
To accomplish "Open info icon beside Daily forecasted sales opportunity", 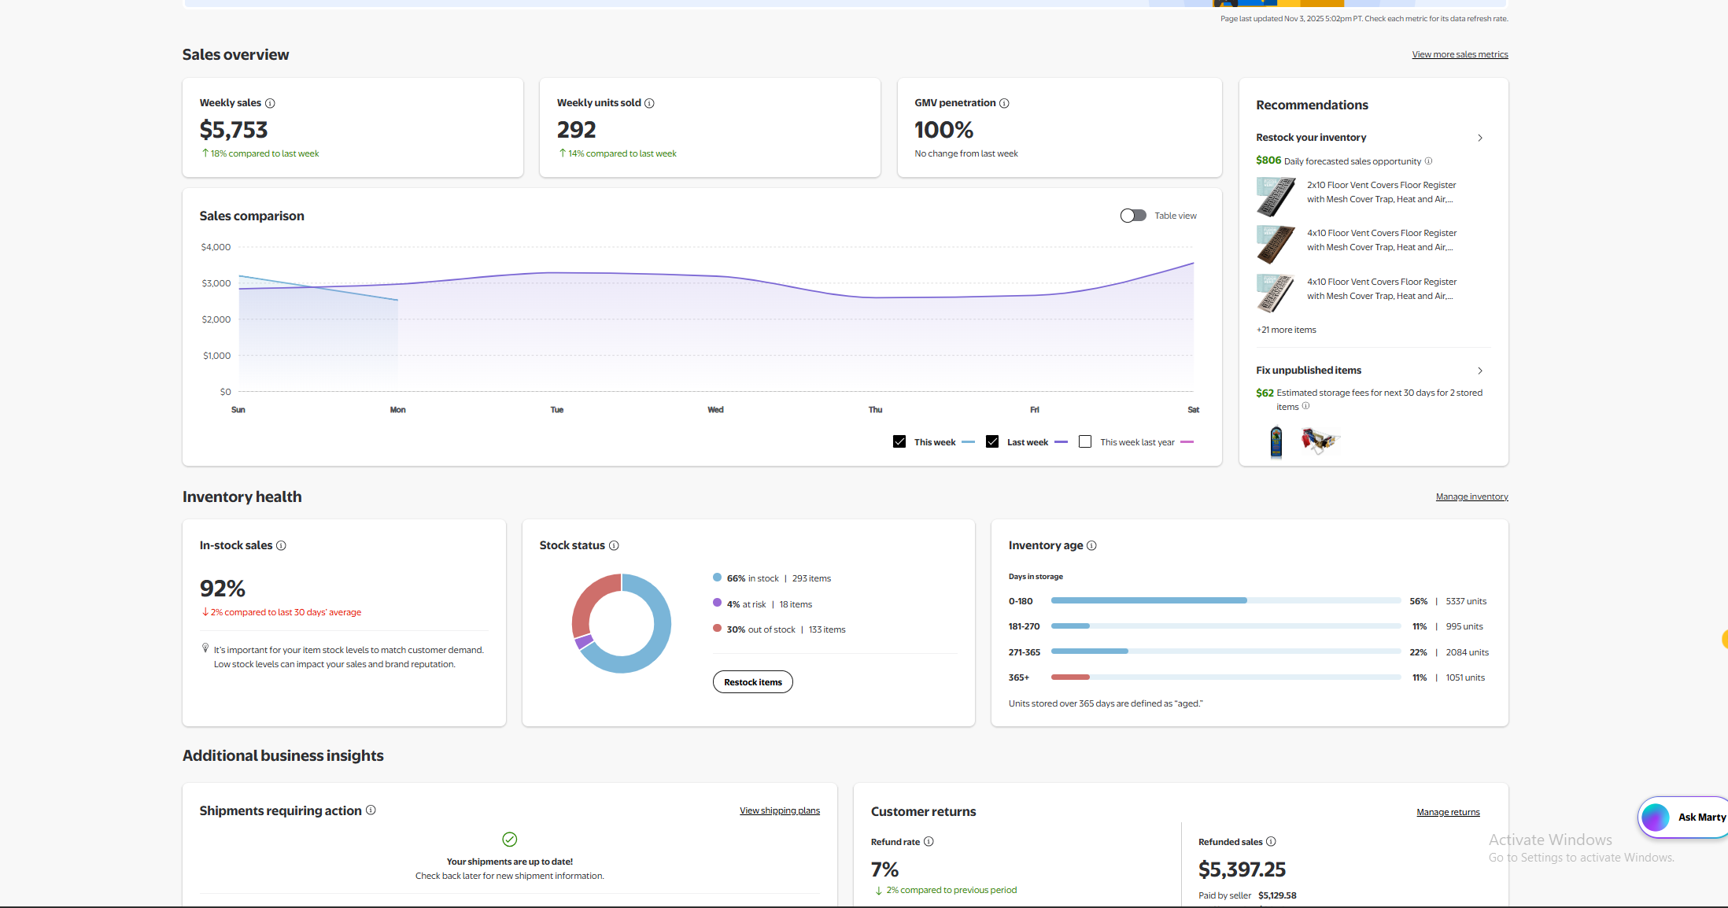I will tap(1428, 161).
